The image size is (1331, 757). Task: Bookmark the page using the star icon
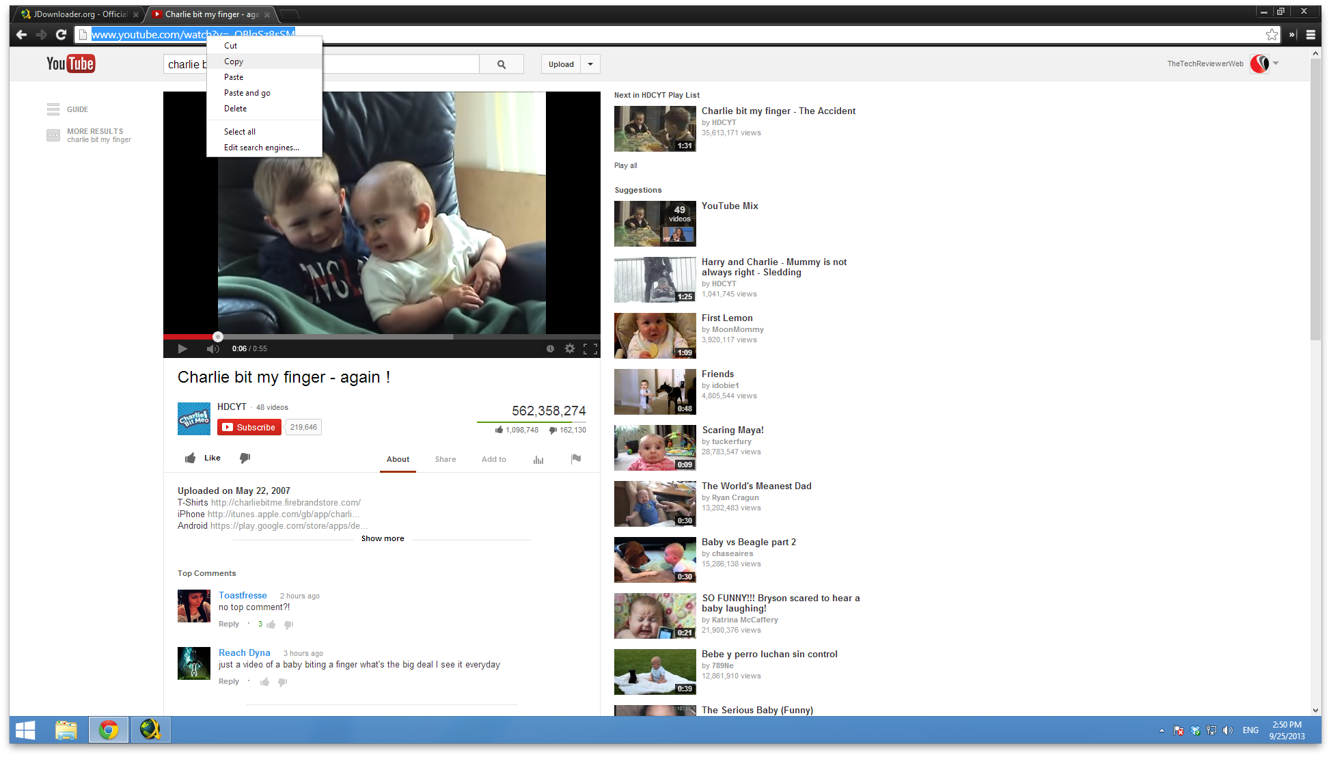coord(1272,34)
